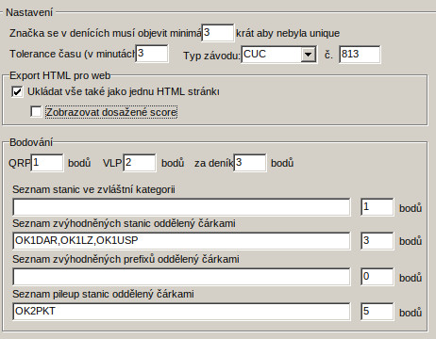Viewport: 436px width, 339px height.
Task: Click the Tolerance času minutes field
Action: click(152, 54)
